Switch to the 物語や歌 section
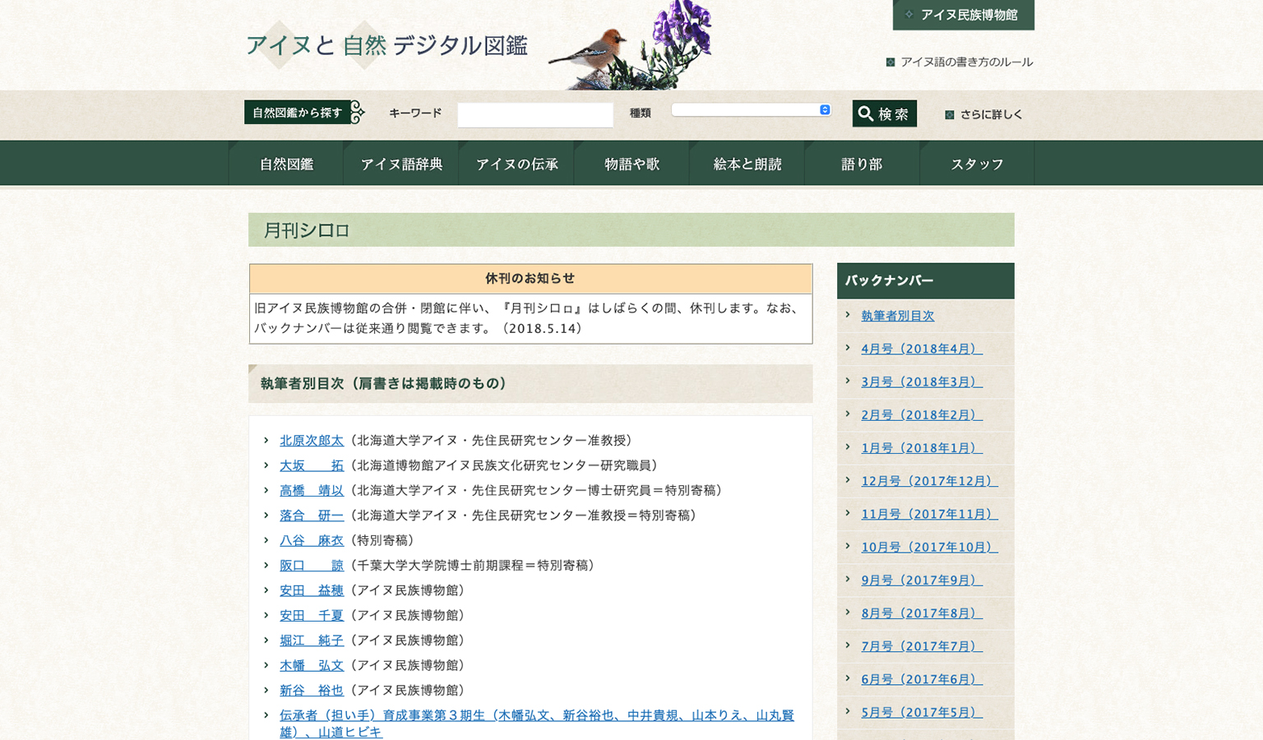1263x740 pixels. coord(631,163)
